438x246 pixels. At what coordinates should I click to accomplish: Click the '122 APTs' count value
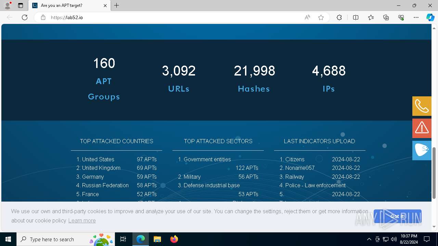pyautogui.click(x=247, y=168)
